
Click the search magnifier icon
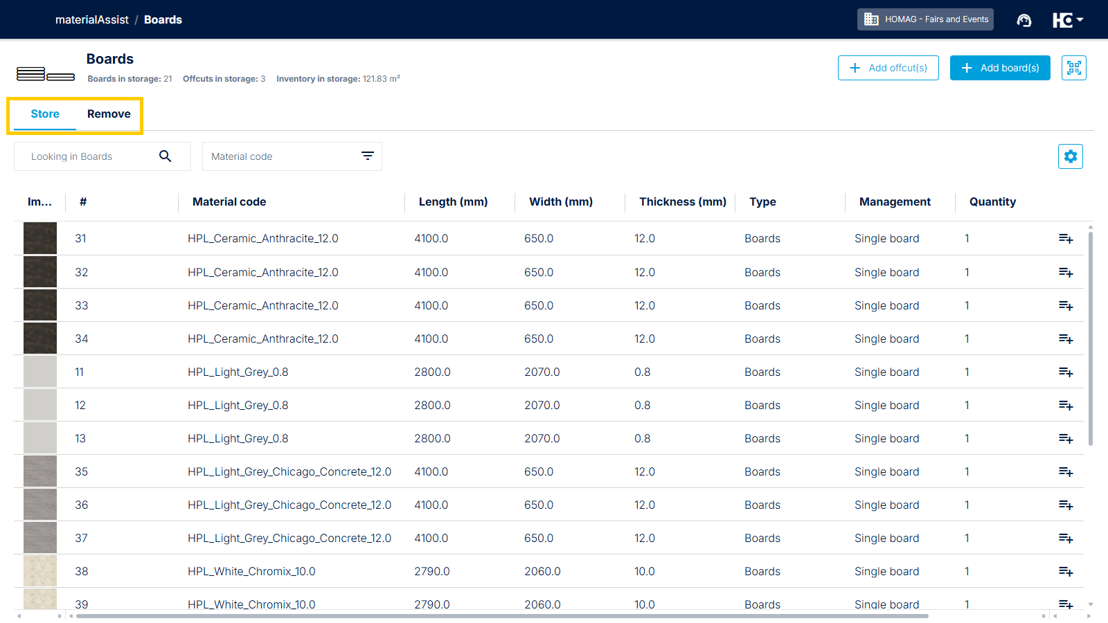(x=165, y=156)
